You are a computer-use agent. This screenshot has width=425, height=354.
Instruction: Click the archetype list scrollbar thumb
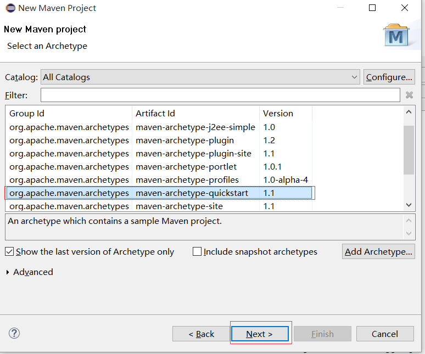pyautogui.click(x=409, y=150)
